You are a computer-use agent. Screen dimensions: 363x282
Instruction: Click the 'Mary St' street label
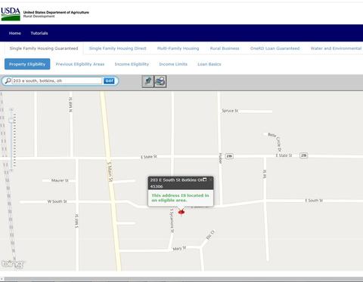tap(179, 248)
